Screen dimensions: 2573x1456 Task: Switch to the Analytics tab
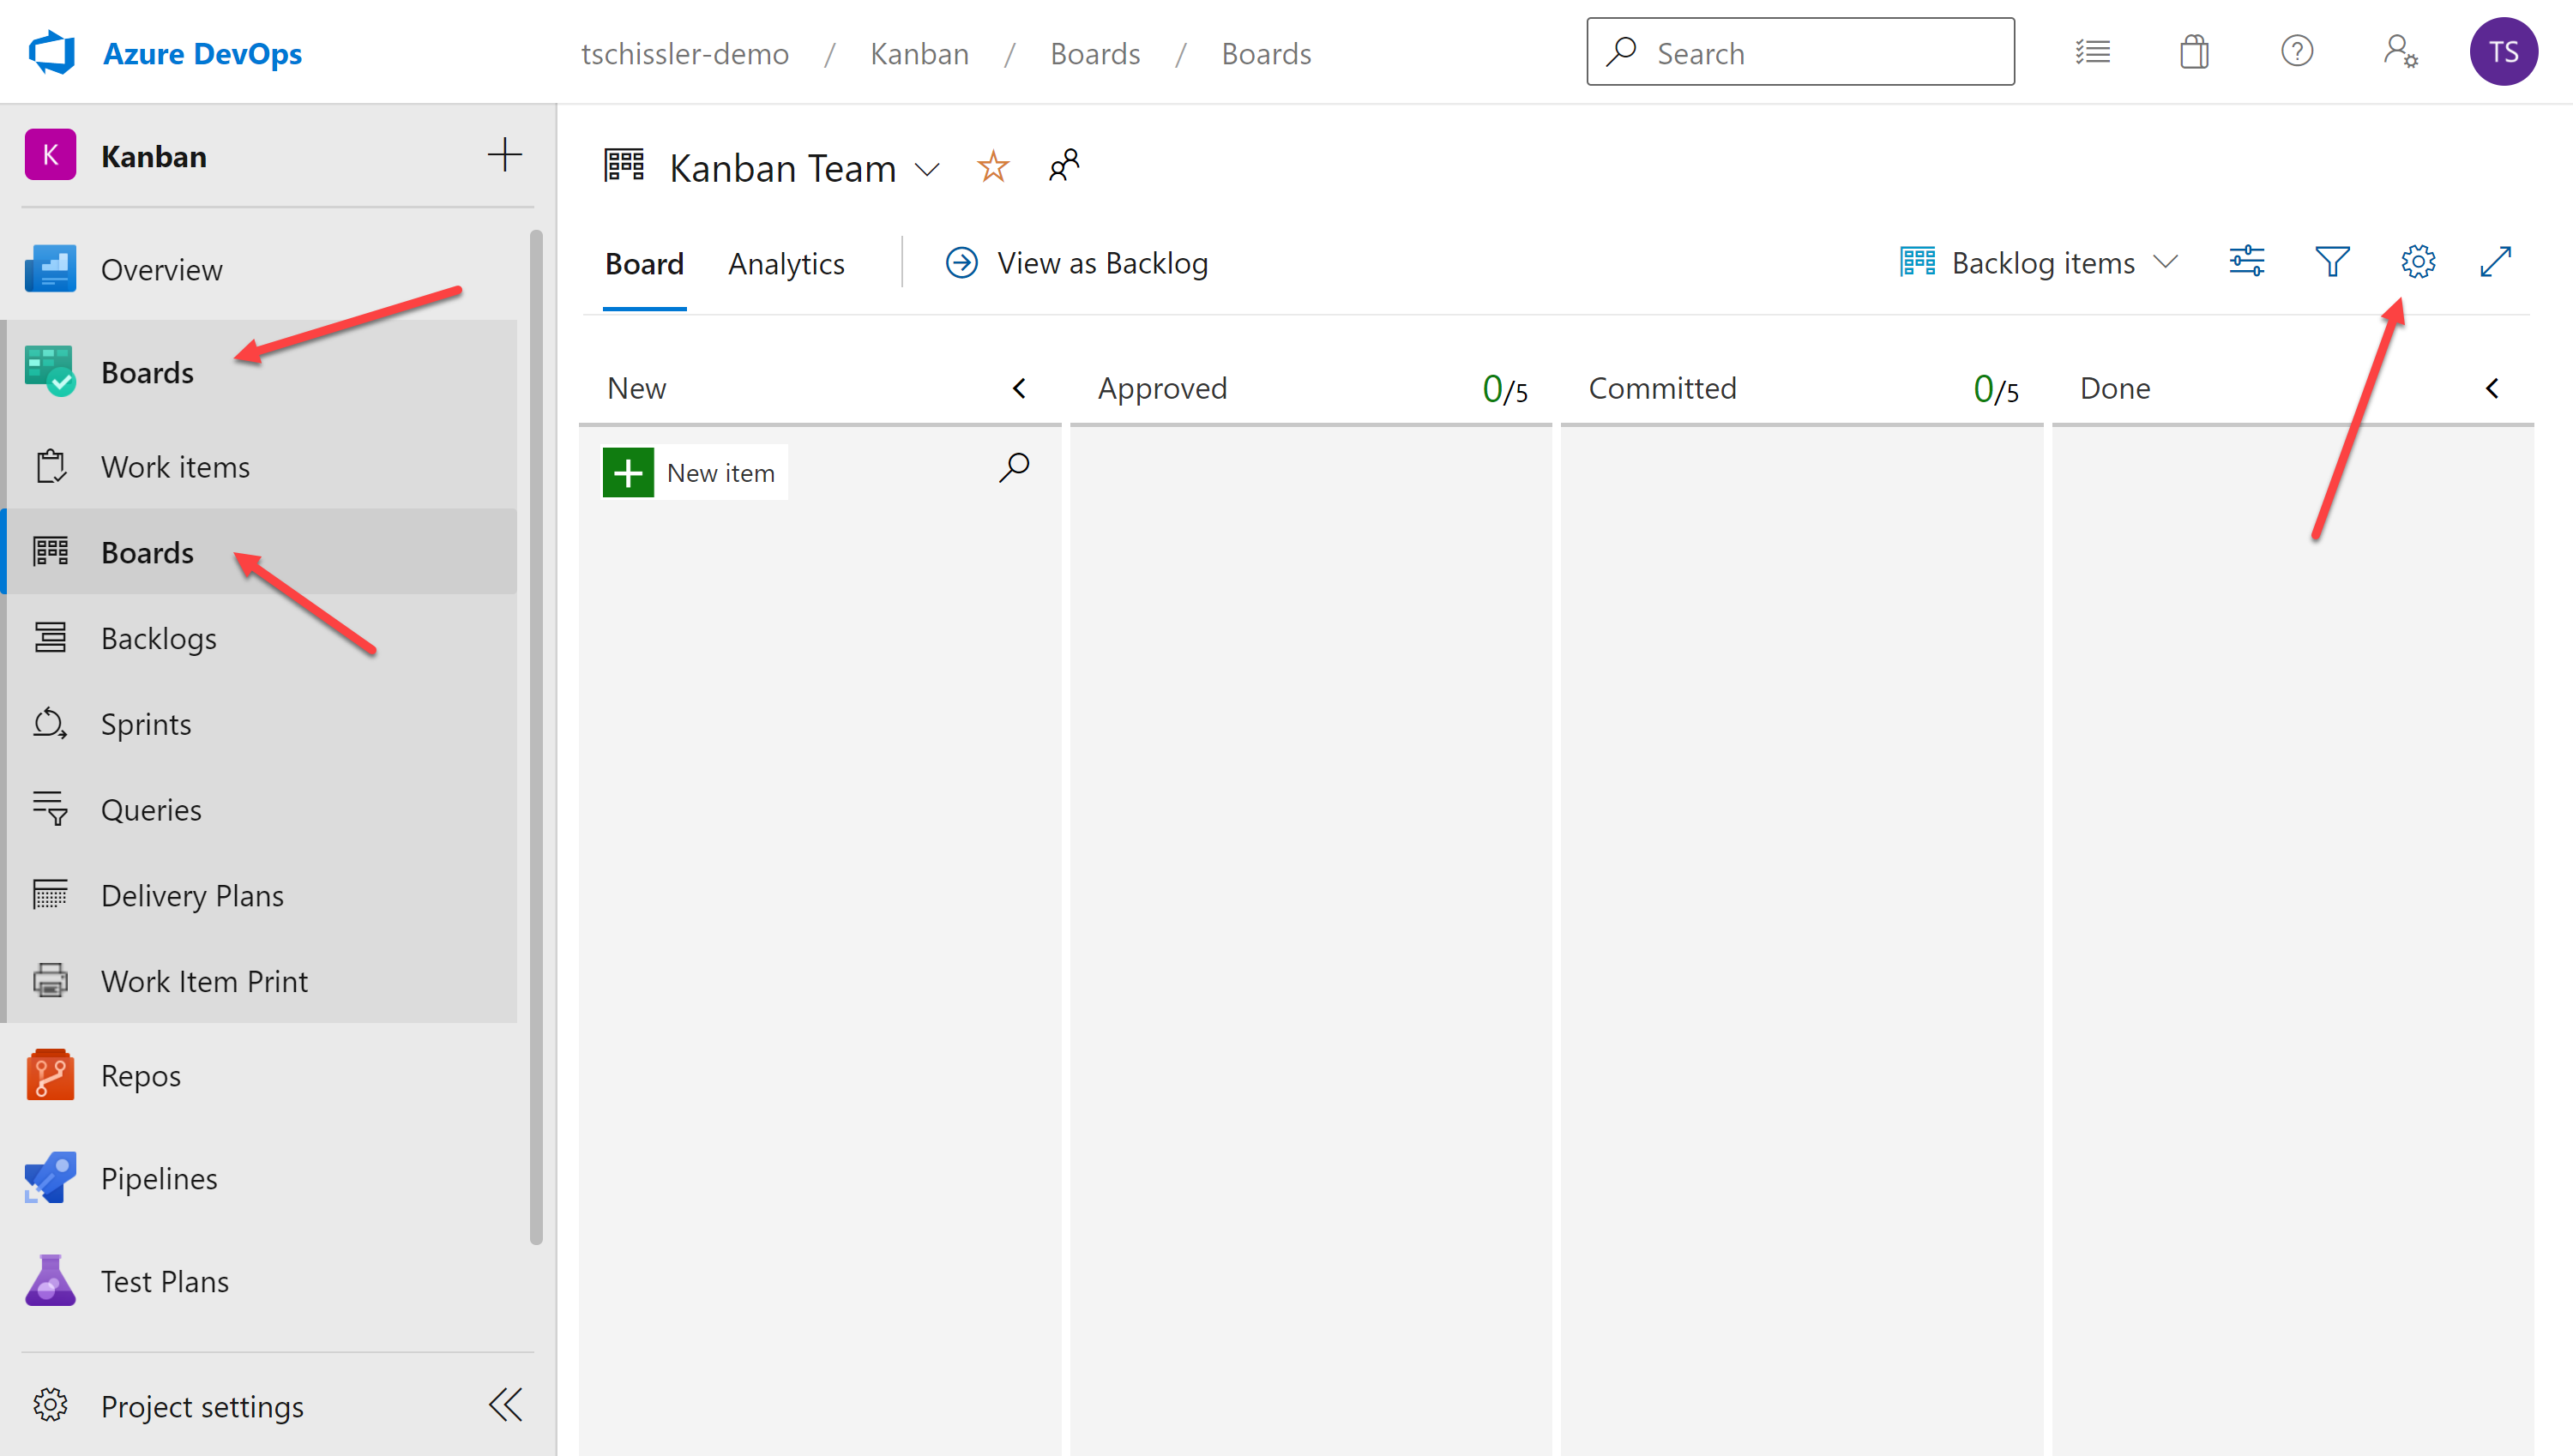[x=786, y=263]
